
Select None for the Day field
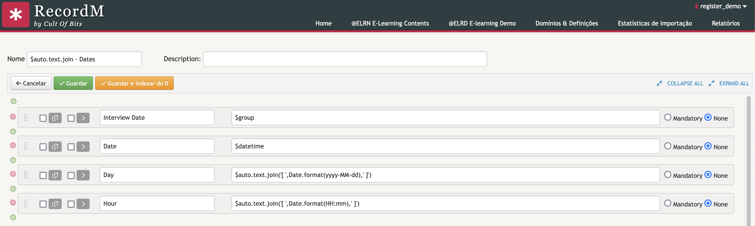pyautogui.click(x=708, y=175)
